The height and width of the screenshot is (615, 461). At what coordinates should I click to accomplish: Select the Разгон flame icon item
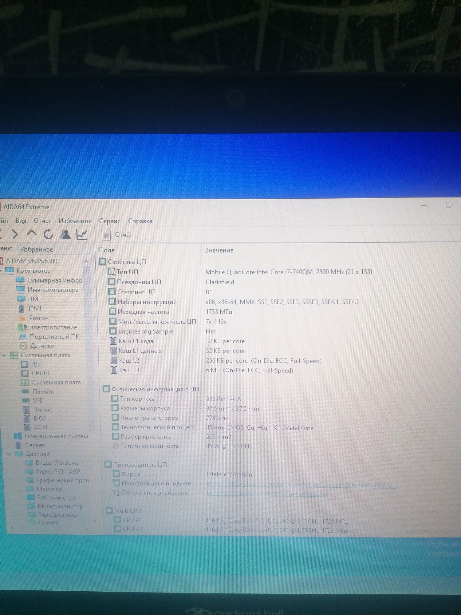point(22,318)
